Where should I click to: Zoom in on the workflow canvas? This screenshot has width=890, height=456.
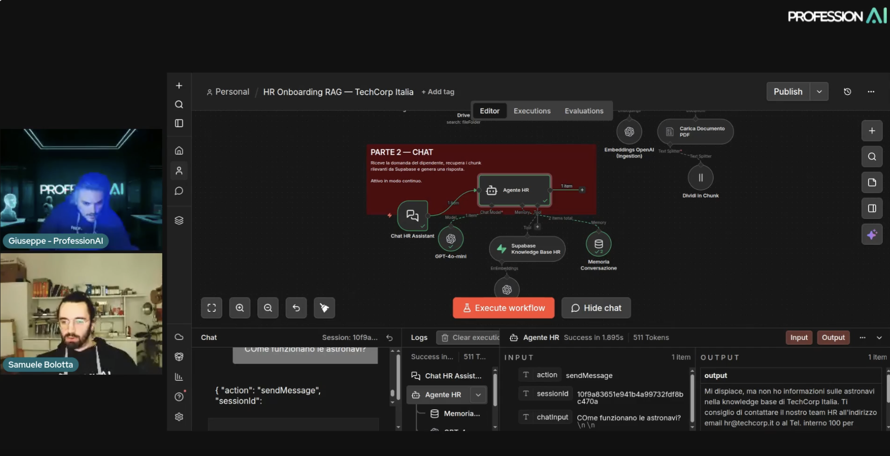(240, 308)
